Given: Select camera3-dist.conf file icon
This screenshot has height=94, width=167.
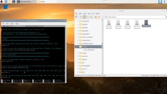Looking at the screenshot, I should tap(128, 24).
